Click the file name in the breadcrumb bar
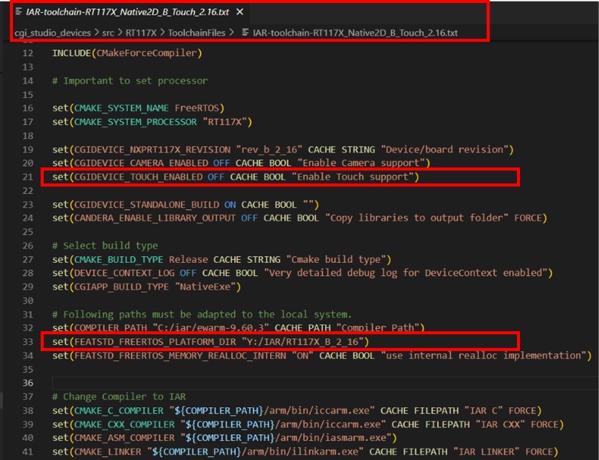The image size is (599, 460). (355, 33)
